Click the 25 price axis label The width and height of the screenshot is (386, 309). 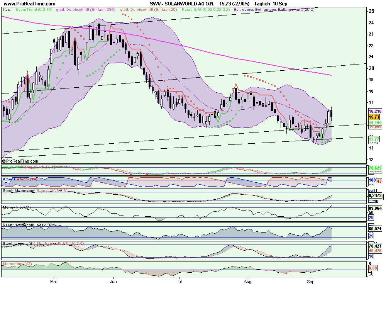371,11
